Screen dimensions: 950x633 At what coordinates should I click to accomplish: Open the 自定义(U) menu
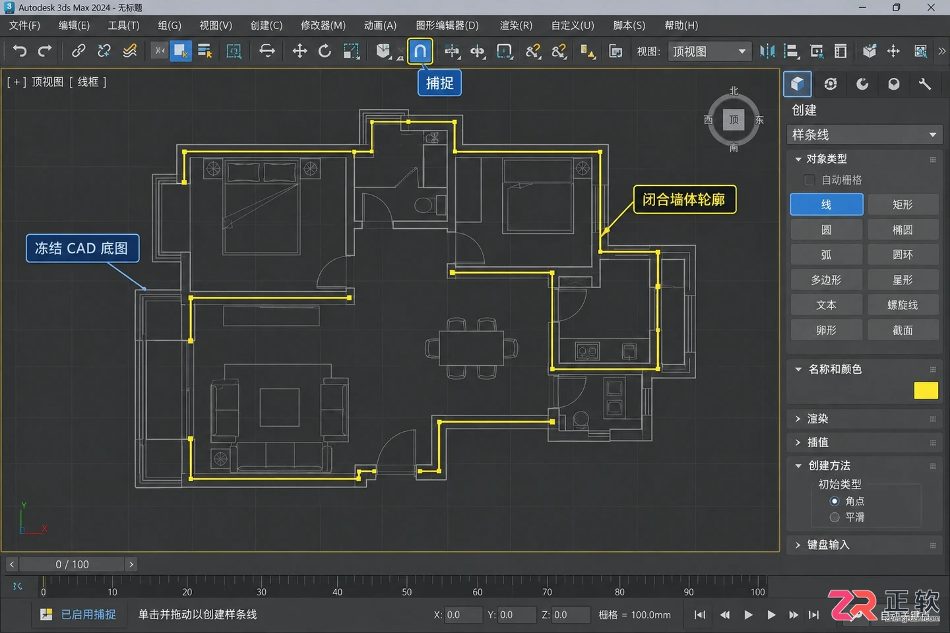(x=573, y=25)
